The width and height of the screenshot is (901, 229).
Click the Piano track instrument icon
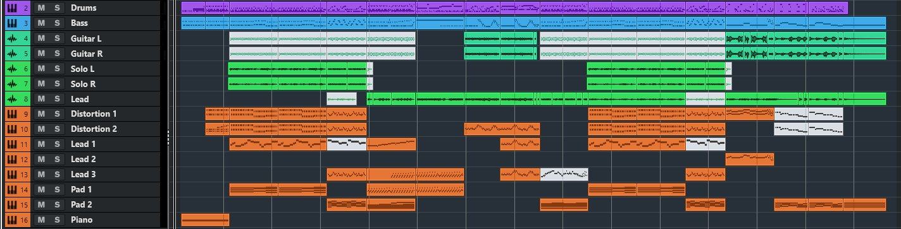(11, 220)
